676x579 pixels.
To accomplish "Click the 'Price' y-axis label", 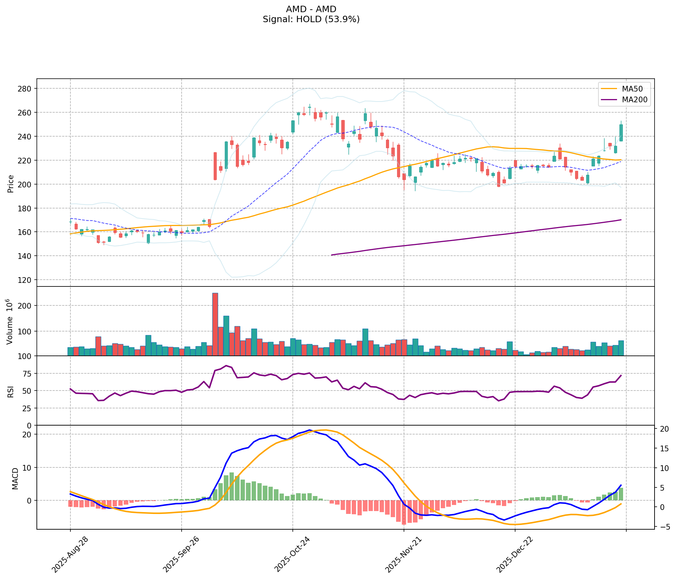I will [x=11, y=184].
